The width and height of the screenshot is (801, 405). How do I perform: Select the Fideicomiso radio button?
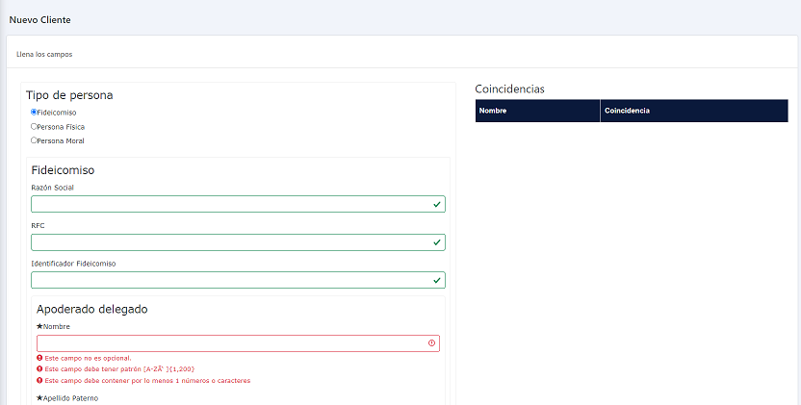click(x=34, y=112)
